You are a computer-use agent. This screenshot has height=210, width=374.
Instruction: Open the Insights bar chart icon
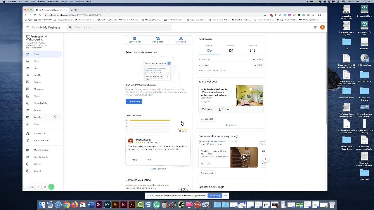coord(28,75)
